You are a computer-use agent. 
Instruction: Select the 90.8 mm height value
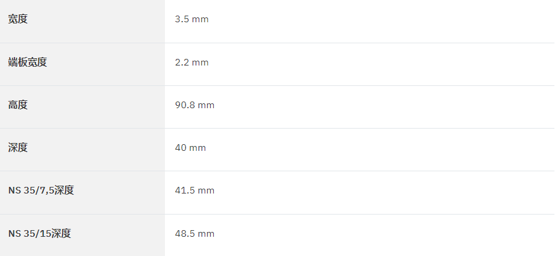(x=194, y=105)
